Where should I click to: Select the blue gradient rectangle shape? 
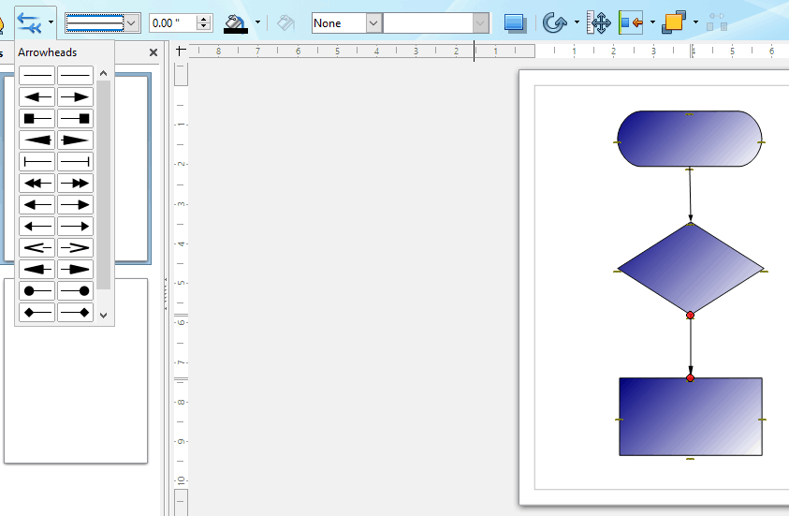691,417
